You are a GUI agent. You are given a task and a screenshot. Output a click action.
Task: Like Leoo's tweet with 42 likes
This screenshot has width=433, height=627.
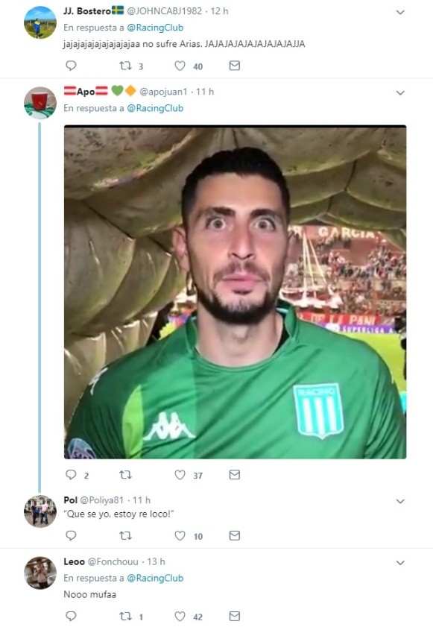[180, 617]
